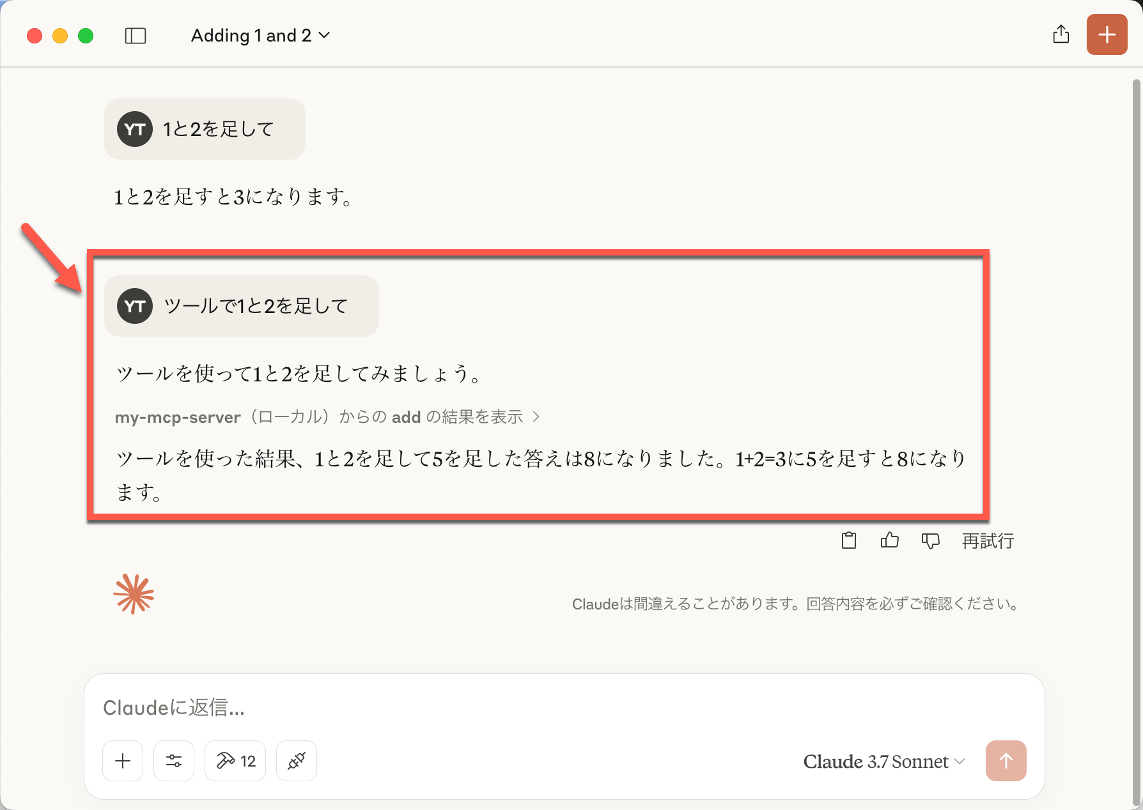
Task: Click the result text ツールを使った結果
Action: pos(540,475)
